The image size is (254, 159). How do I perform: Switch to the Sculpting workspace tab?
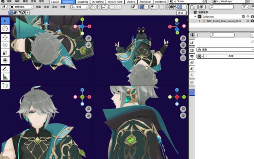[83, 2]
